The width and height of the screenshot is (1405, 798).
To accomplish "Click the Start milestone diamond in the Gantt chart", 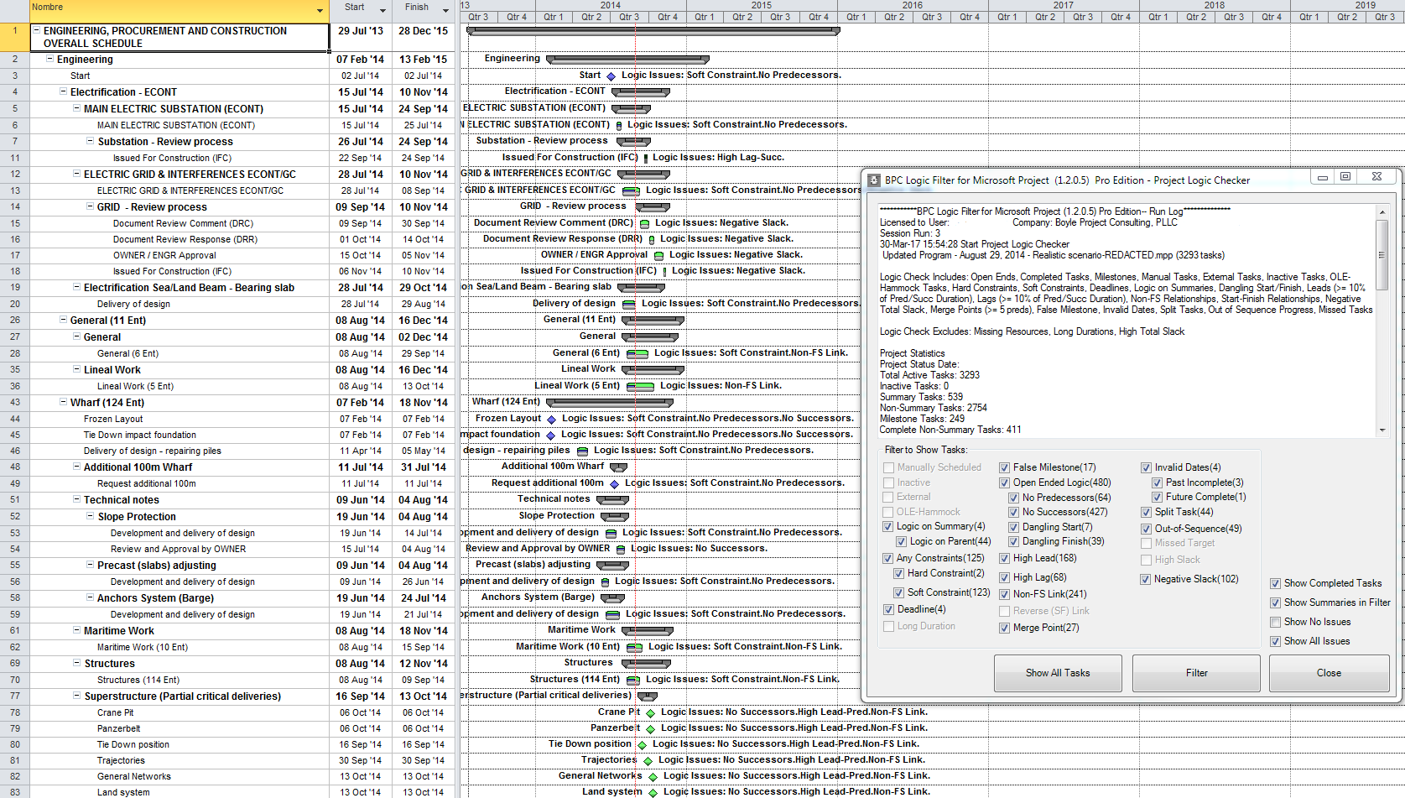I will [x=611, y=75].
